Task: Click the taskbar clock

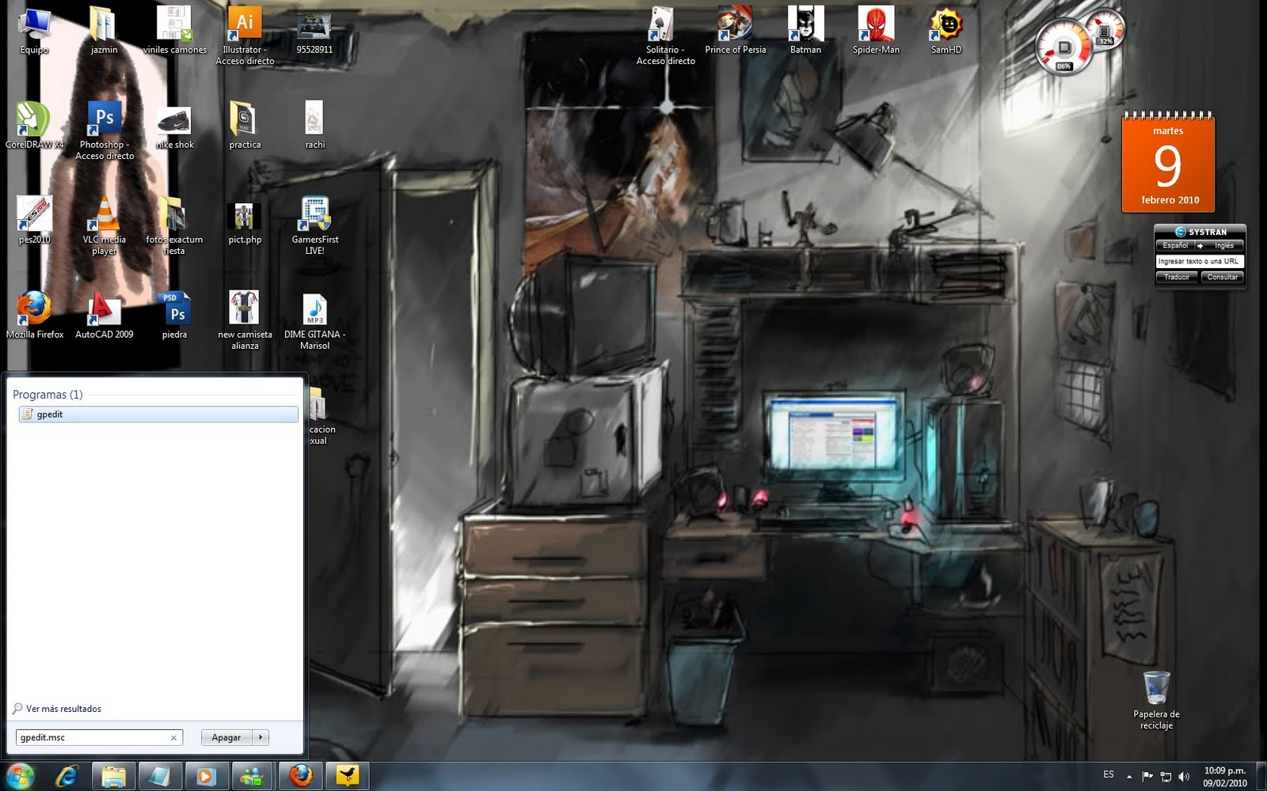Action: 1224,777
